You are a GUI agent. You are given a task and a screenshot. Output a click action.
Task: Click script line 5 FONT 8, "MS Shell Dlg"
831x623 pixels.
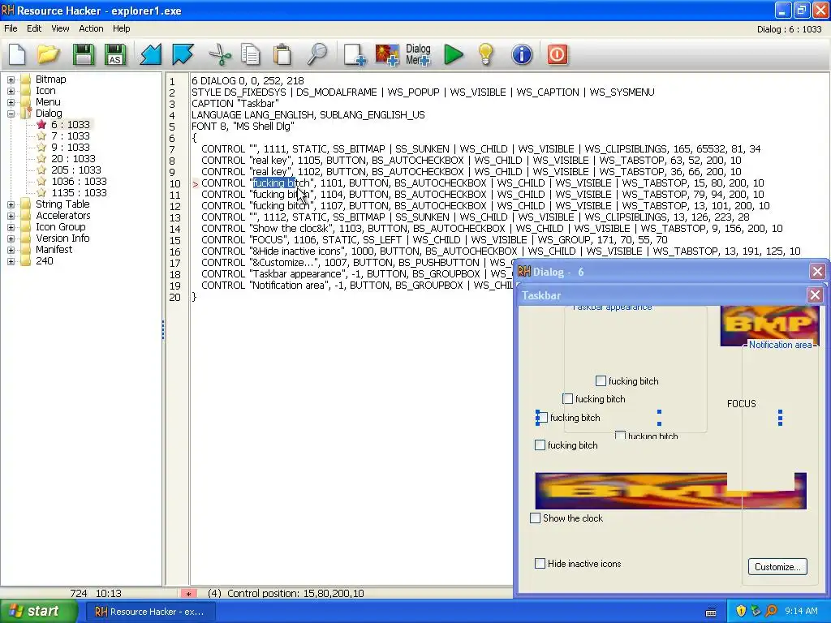(x=243, y=126)
